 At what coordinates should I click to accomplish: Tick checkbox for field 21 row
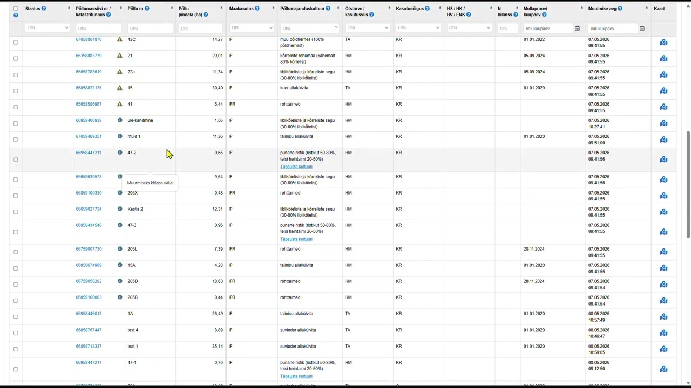16,59
